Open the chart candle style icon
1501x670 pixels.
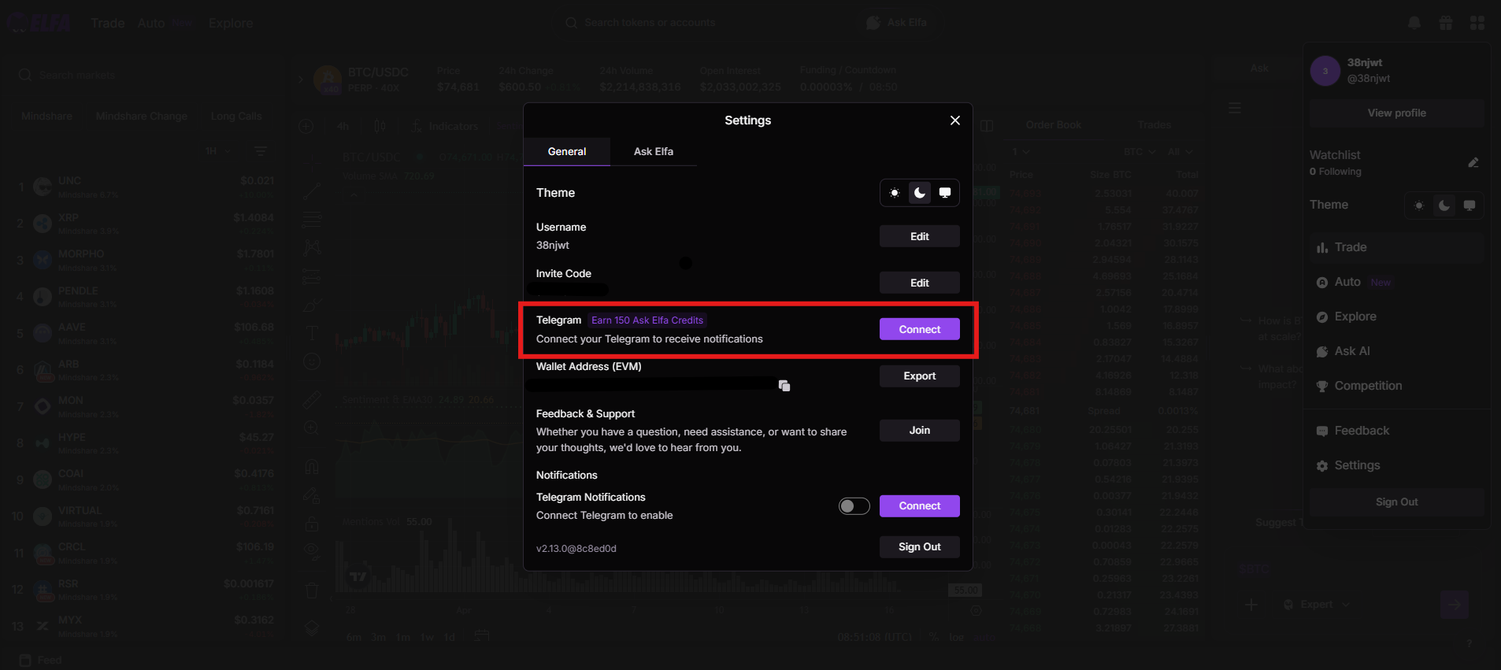[380, 126]
